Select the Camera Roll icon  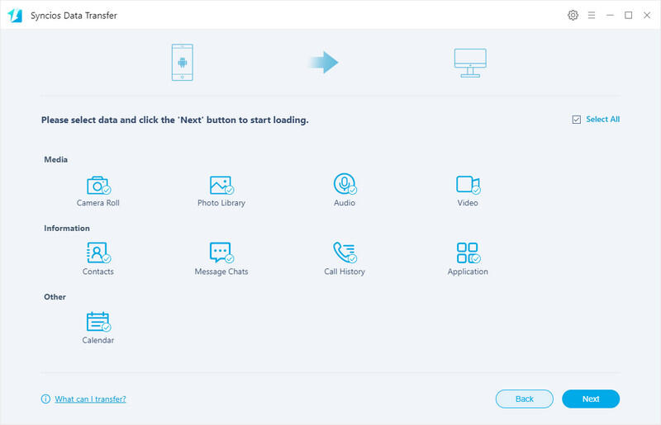pyautogui.click(x=98, y=185)
